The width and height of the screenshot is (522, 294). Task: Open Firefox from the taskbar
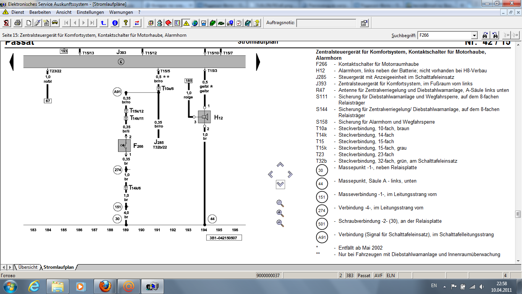[105, 286]
